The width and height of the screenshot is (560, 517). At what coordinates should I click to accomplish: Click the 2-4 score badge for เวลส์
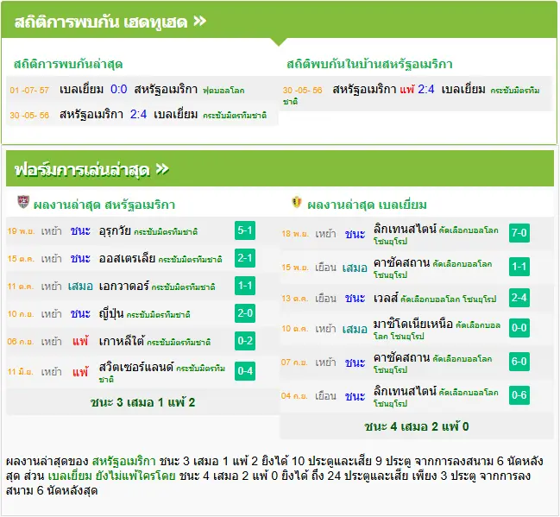point(519,298)
